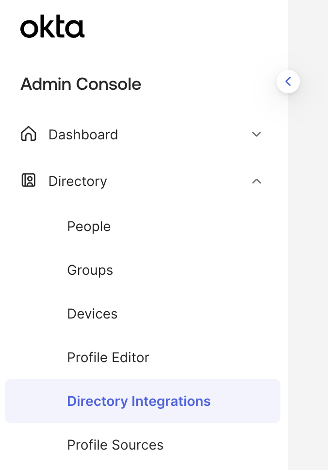328x470 pixels.
Task: Click the Admin Console heading
Action: [x=81, y=84]
